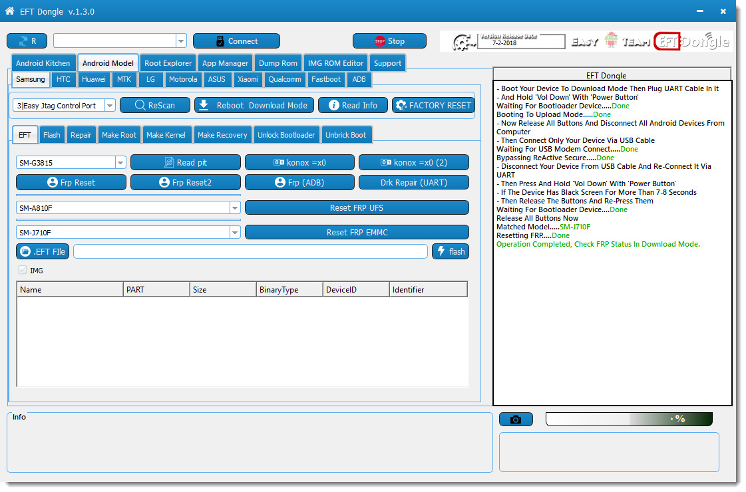Open the Unlock Bootloader sub-tab
Image resolution: width=746 pixels, height=492 pixels.
(286, 135)
